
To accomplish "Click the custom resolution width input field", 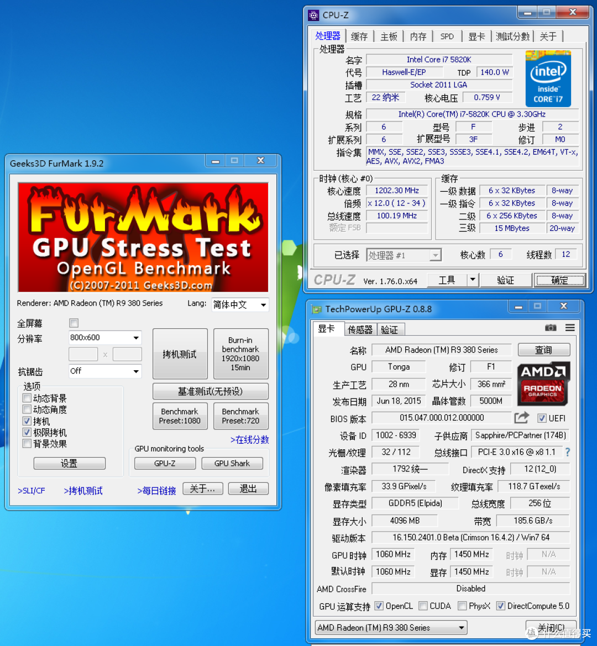I will click(83, 354).
